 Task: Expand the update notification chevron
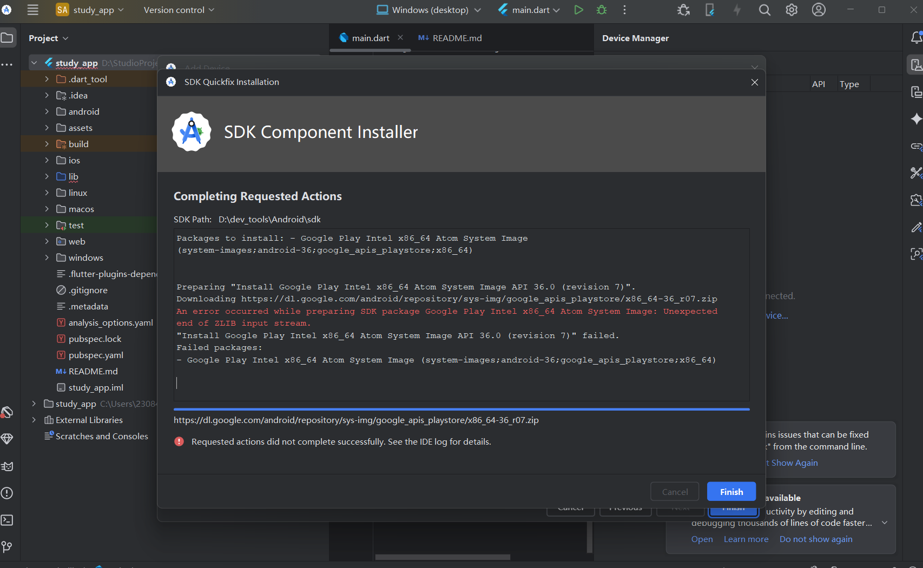[885, 523]
